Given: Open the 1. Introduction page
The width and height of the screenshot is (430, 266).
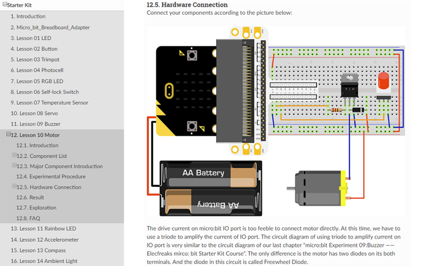Looking at the screenshot, I should 28,16.
